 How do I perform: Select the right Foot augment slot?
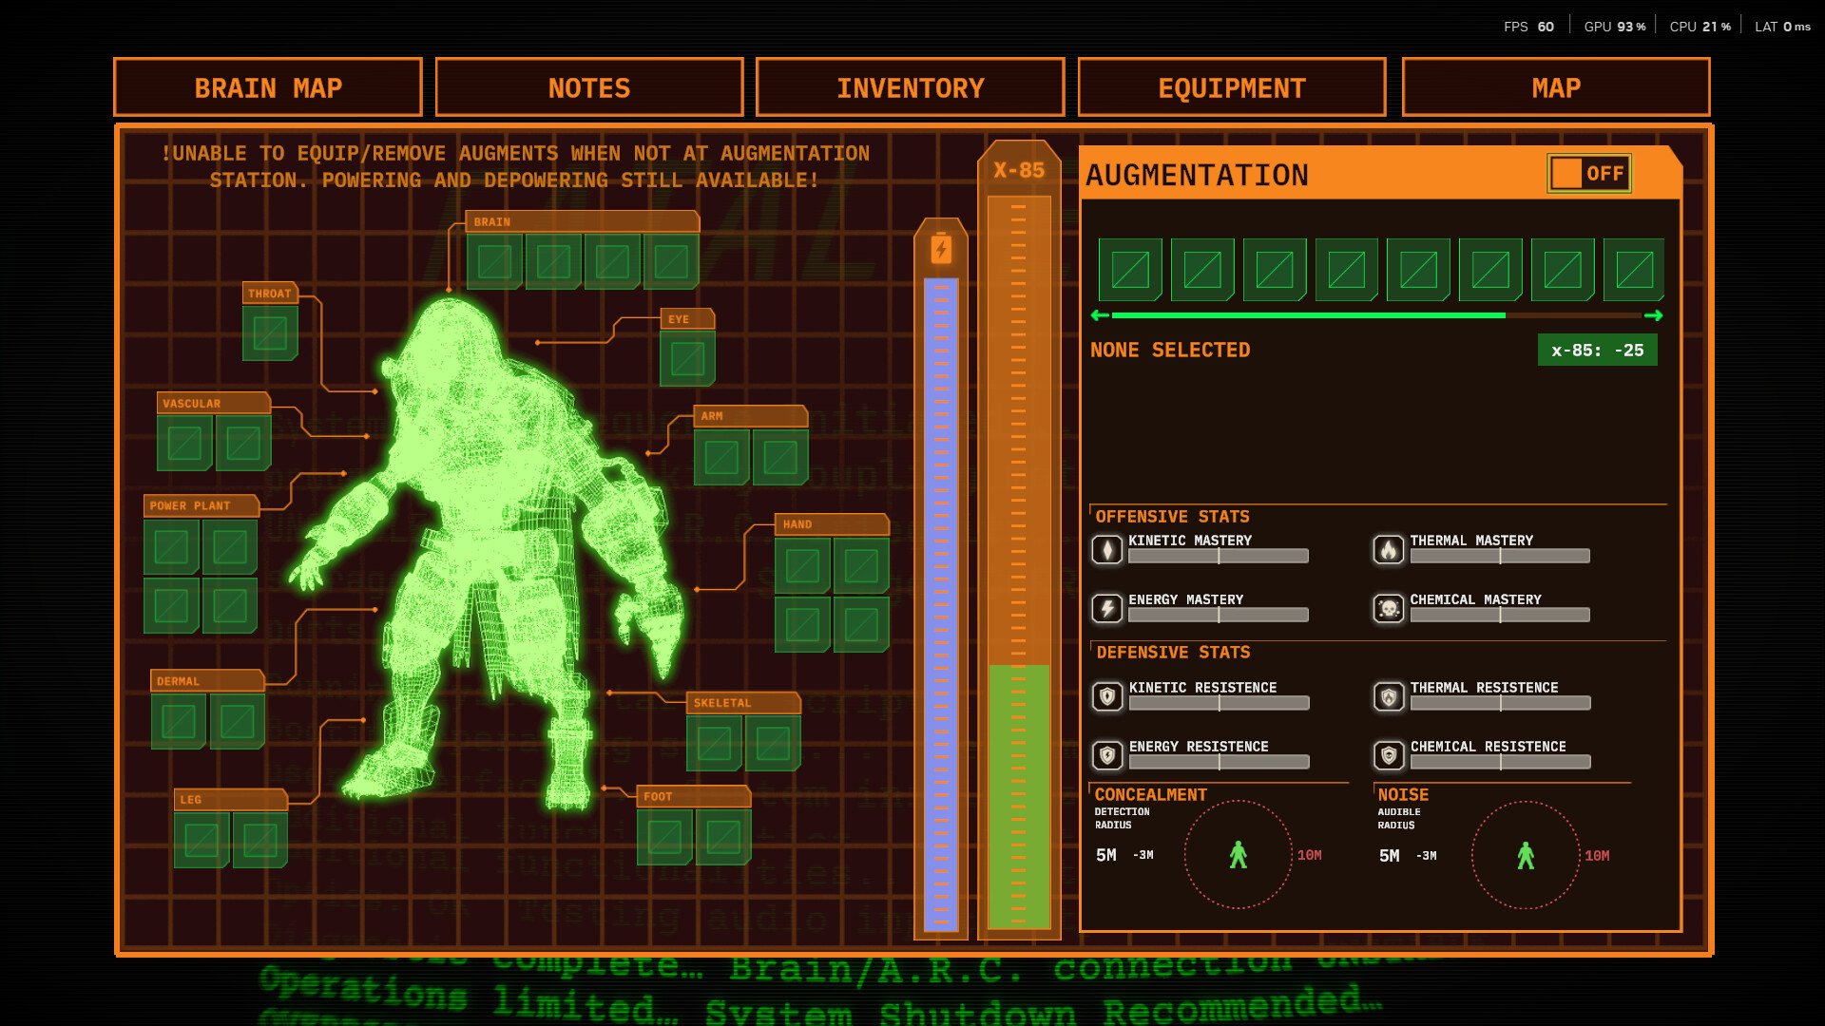(723, 837)
